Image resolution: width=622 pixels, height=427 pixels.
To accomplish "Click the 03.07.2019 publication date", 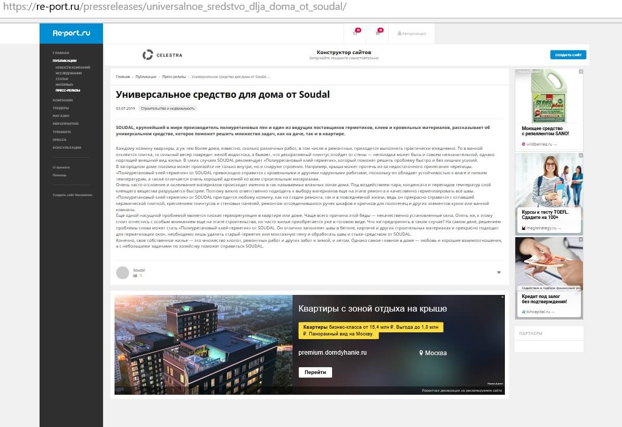I will 125,108.
